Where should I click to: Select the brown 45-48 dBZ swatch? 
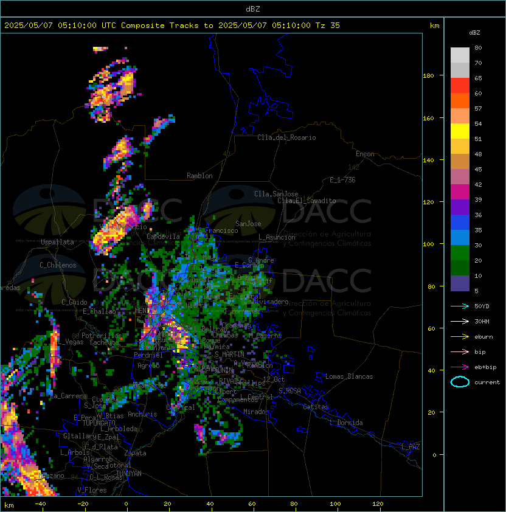(x=460, y=162)
